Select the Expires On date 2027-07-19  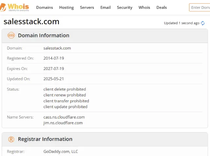[x=54, y=69]
